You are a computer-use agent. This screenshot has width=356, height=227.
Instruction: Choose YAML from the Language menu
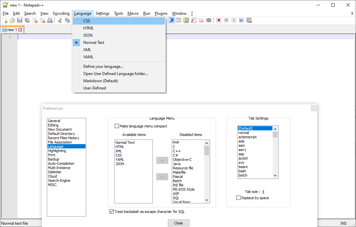tap(119, 57)
